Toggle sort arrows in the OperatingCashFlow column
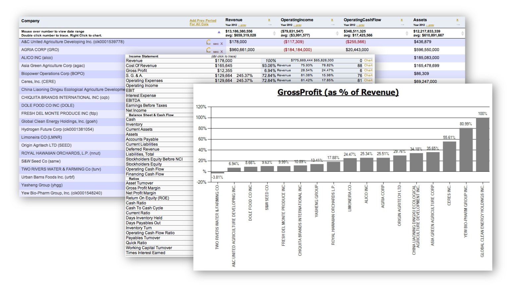Image resolution: width=512 pixels, height=287 pixels. pyautogui.click(x=407, y=33)
